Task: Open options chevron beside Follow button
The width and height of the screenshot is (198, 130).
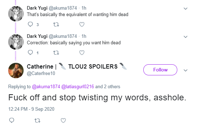Action: (x=185, y=70)
